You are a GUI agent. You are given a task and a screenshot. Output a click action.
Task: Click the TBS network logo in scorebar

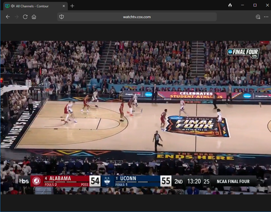(24, 181)
